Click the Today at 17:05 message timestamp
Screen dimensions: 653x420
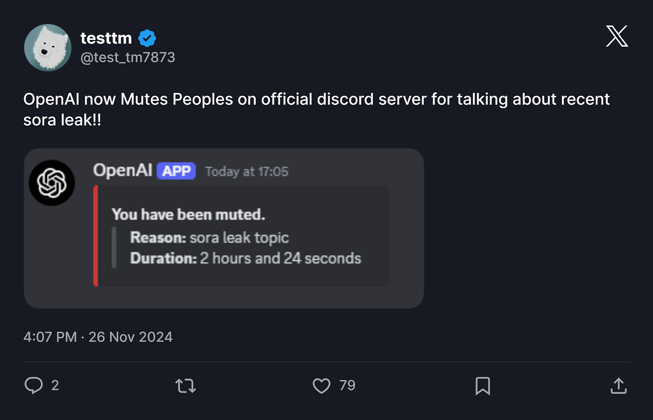coord(247,172)
